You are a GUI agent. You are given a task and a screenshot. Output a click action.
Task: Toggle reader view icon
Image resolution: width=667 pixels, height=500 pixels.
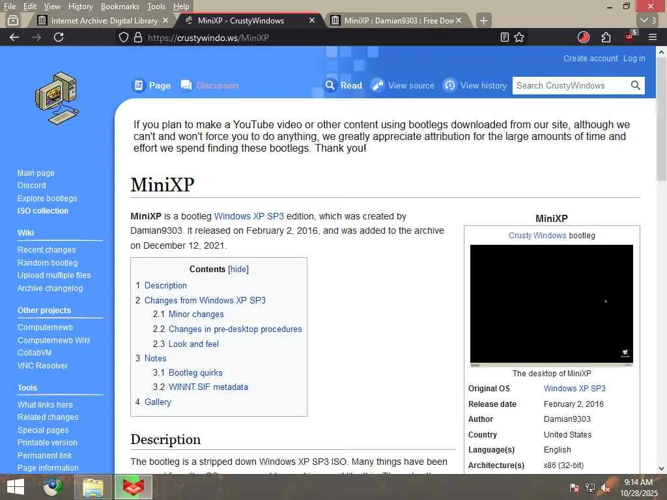point(505,37)
